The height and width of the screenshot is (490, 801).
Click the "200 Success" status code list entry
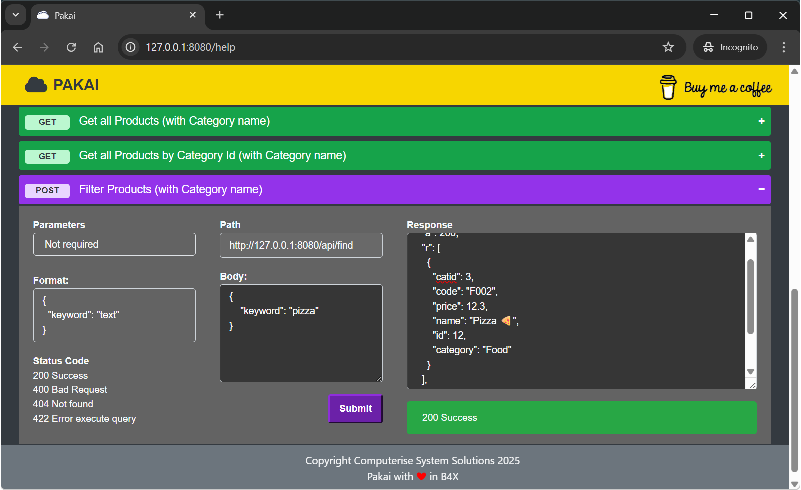[60, 376]
